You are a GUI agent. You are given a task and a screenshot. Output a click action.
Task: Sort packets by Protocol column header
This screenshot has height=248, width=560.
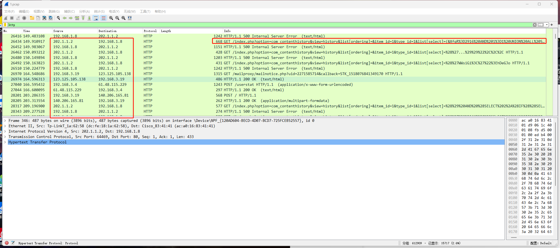(151, 31)
